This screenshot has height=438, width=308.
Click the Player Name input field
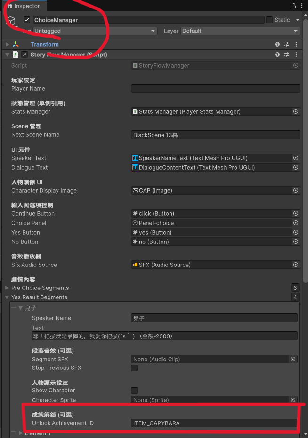coord(216,88)
